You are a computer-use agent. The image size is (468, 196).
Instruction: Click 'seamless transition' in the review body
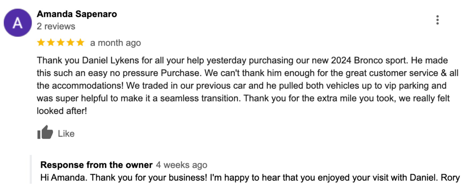tap(202, 98)
